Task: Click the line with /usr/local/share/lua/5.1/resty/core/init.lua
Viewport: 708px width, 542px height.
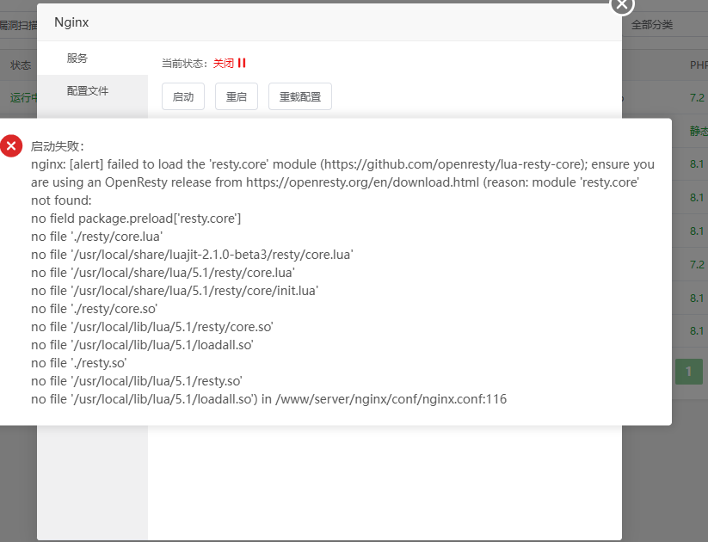Action: point(175,291)
